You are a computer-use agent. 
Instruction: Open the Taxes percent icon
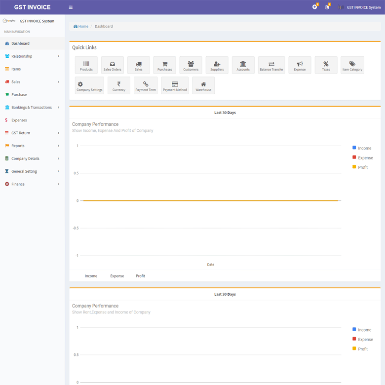click(x=326, y=64)
